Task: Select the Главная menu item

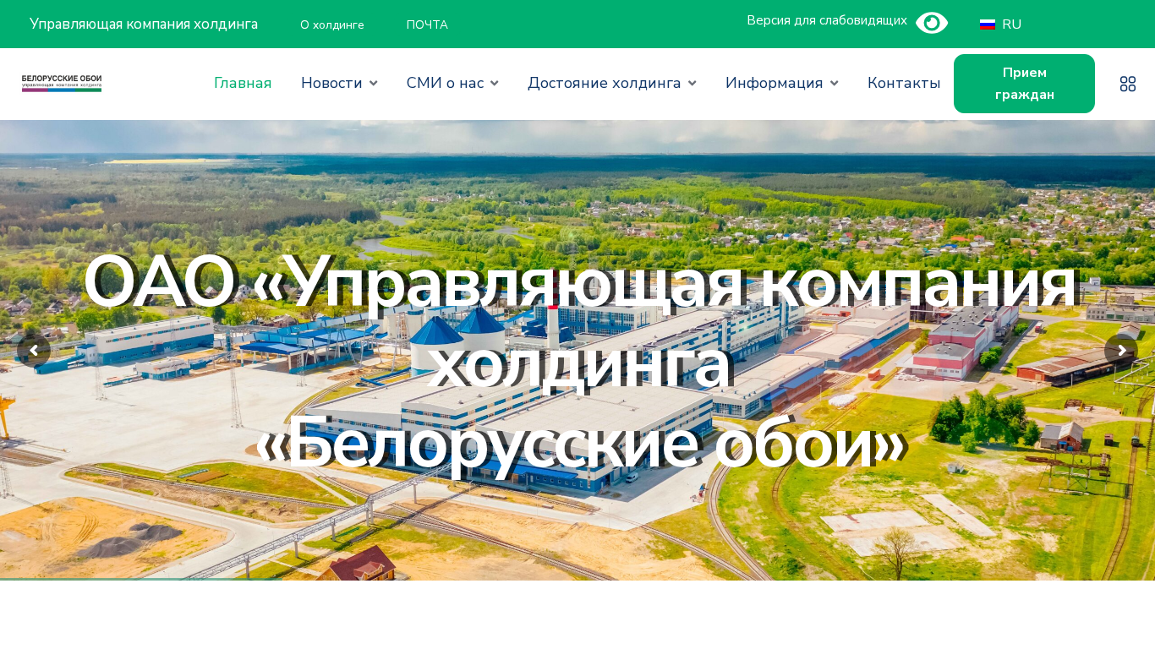Action: pos(243,83)
